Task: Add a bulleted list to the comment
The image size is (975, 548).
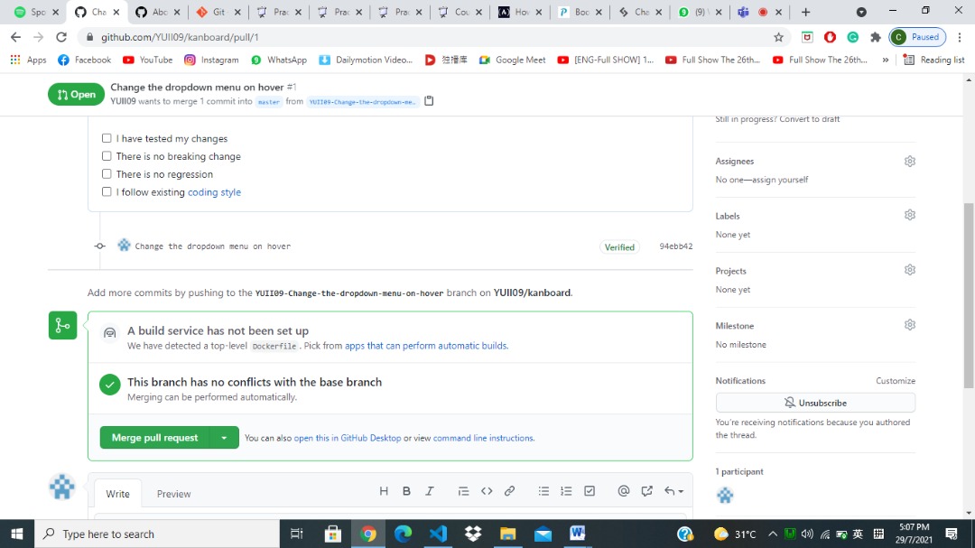Action: click(x=543, y=490)
